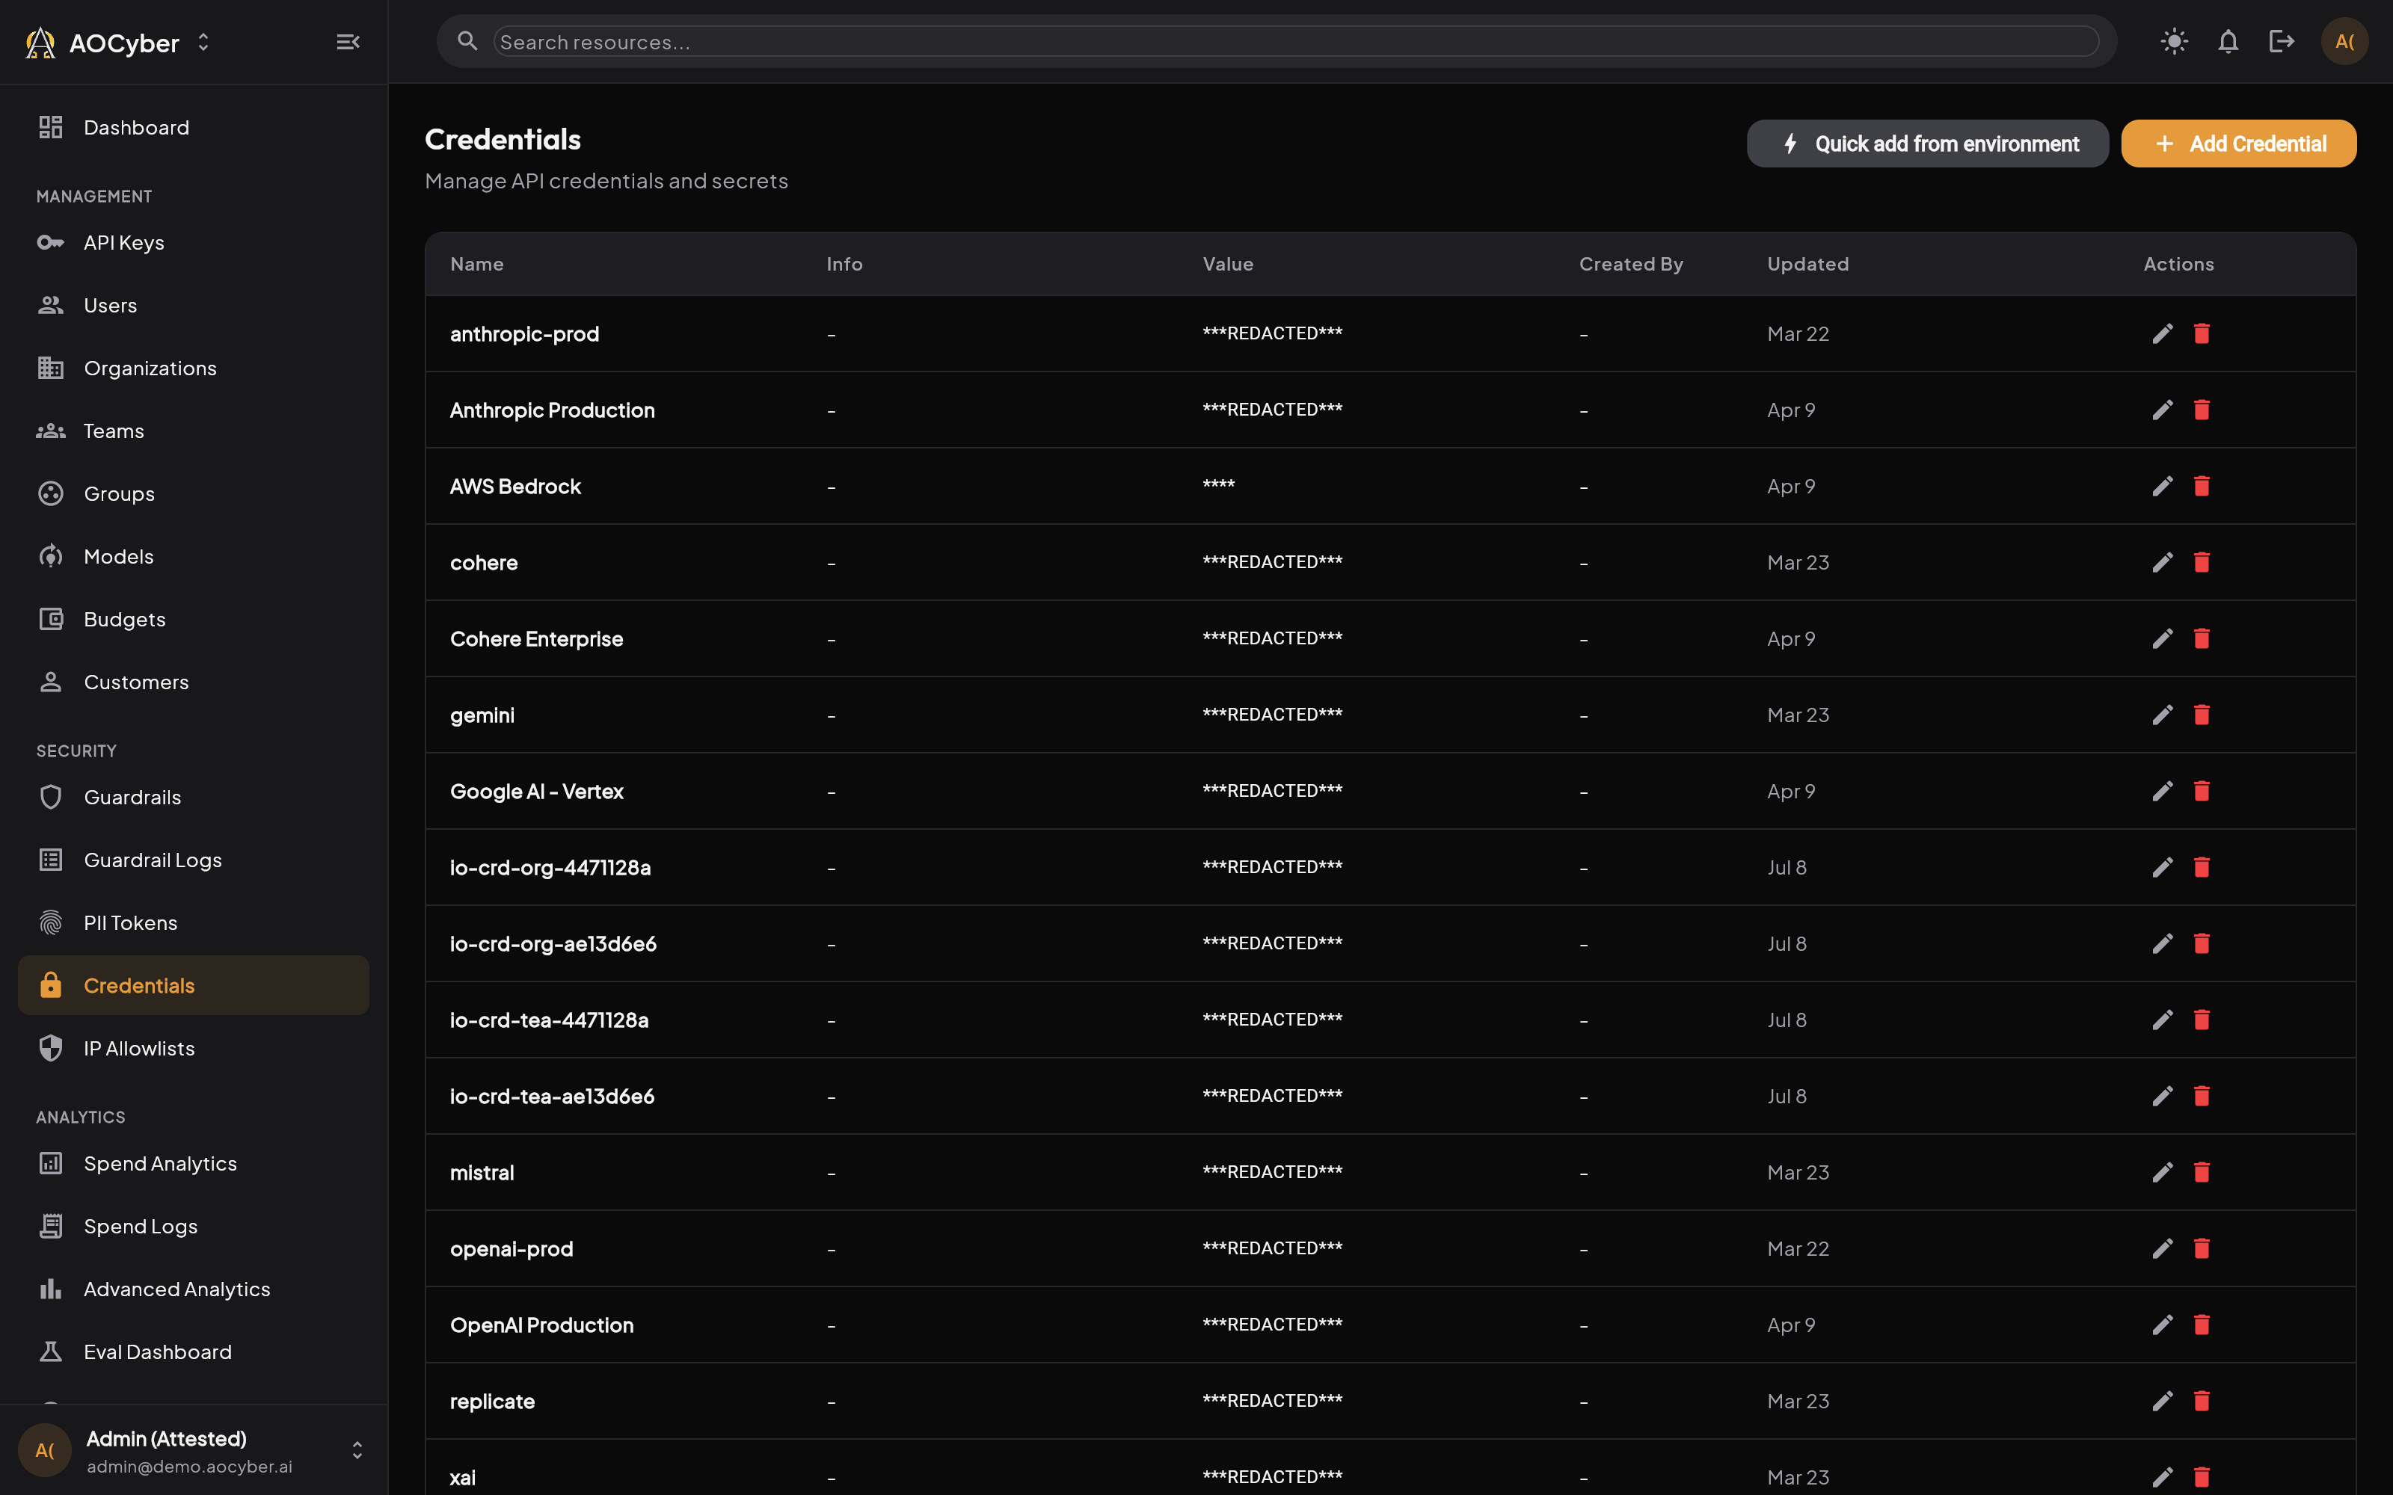2393x1495 pixels.
Task: Expand the AOCyber organization switcher
Action: (203, 43)
